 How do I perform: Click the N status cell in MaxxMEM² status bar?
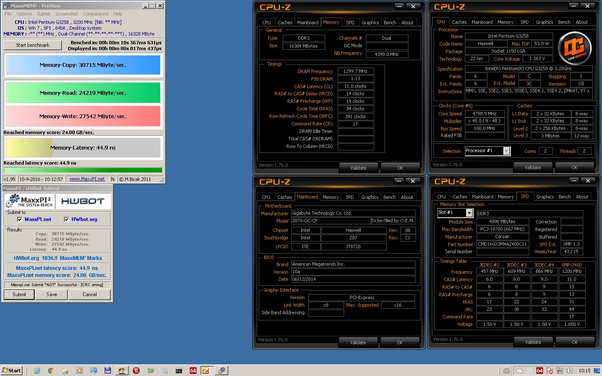(x=113, y=179)
